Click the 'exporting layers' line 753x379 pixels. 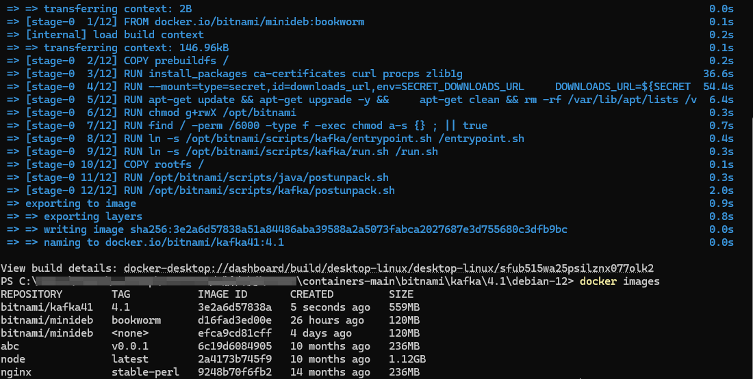pyautogui.click(x=75, y=216)
